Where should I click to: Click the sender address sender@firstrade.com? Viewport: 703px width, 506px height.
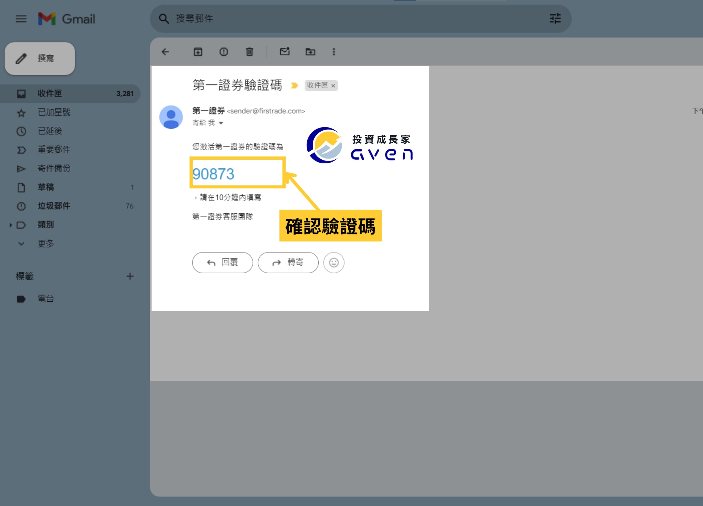(x=266, y=111)
